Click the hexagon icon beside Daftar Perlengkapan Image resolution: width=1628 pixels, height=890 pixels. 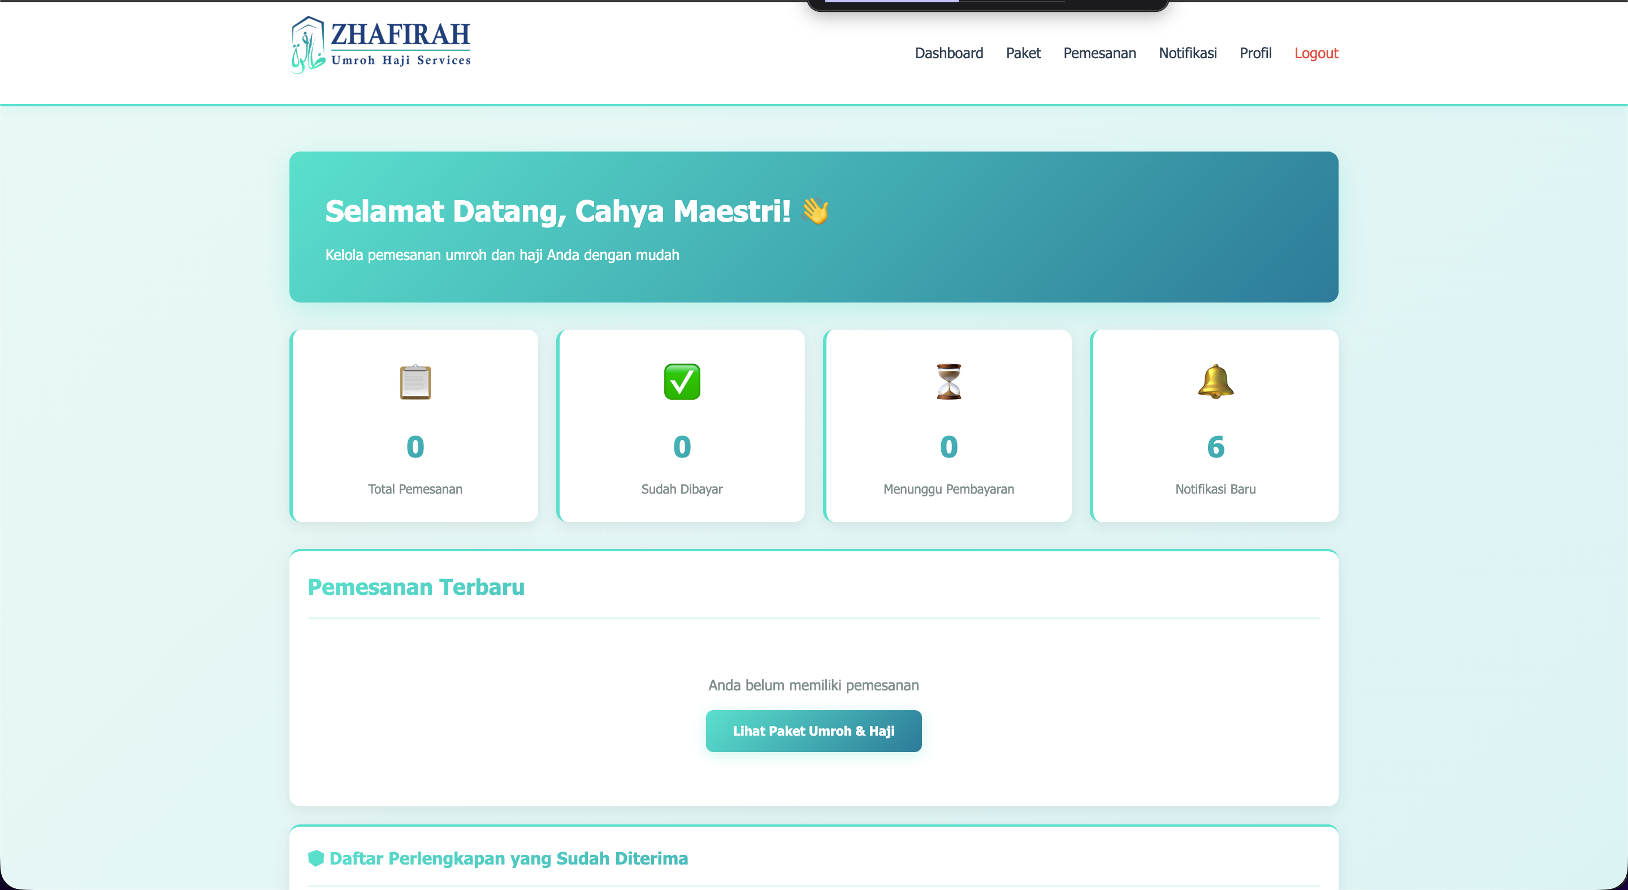pyautogui.click(x=315, y=858)
